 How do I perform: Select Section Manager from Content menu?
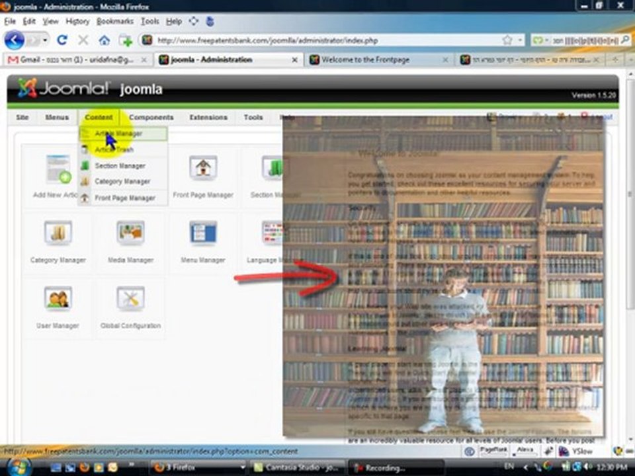click(x=123, y=166)
